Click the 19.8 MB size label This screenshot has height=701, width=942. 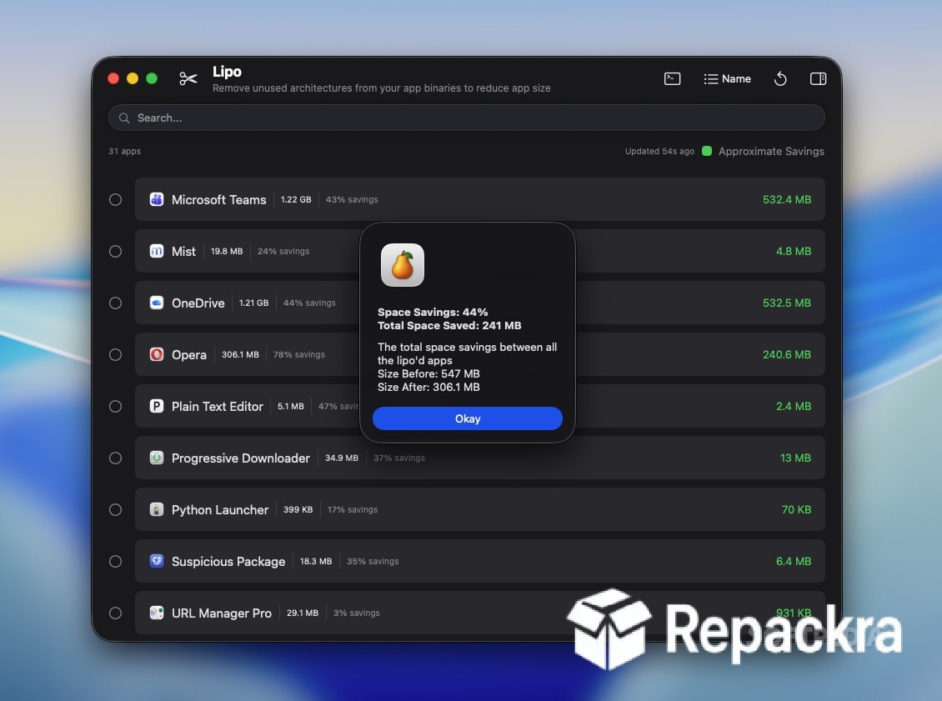[227, 251]
